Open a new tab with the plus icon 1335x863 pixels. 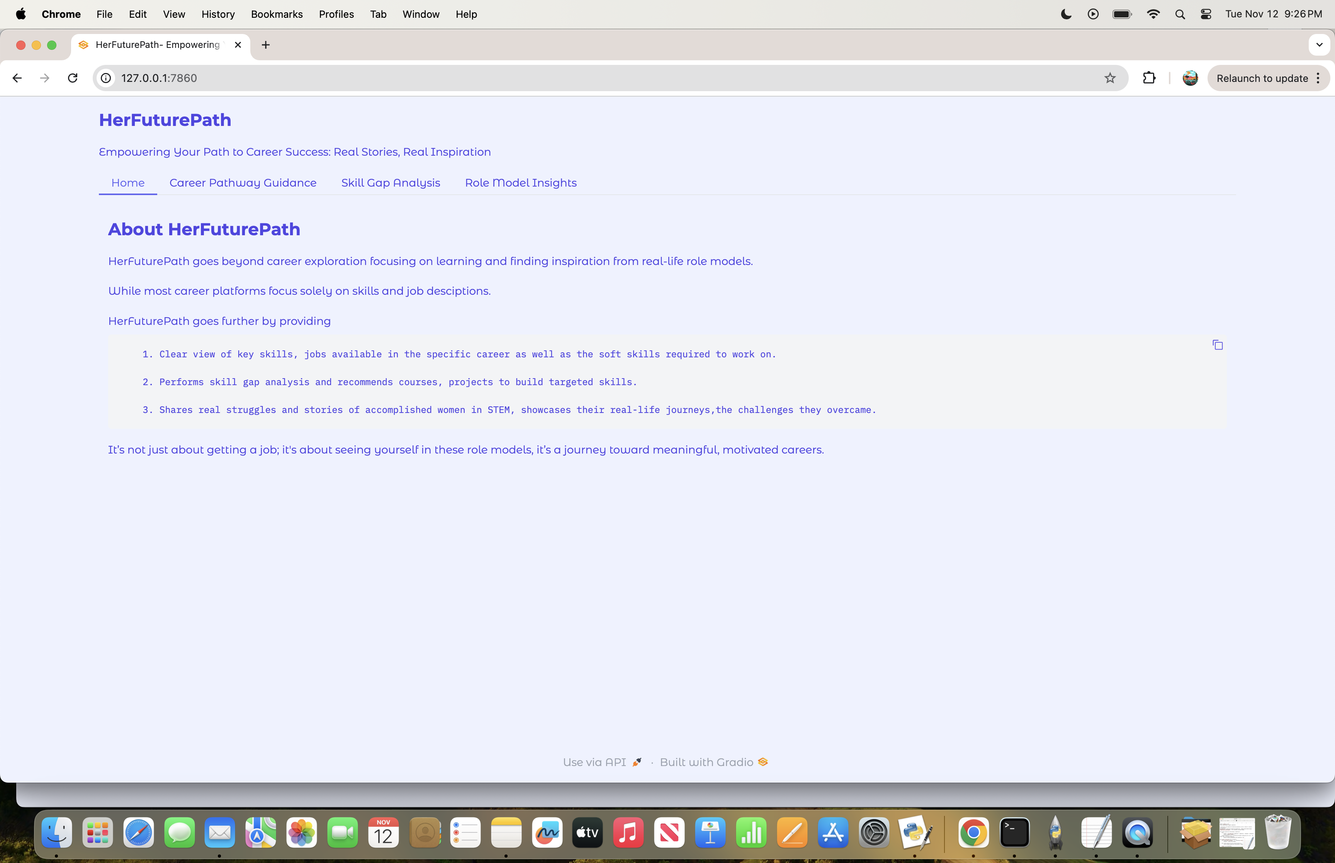pyautogui.click(x=265, y=45)
